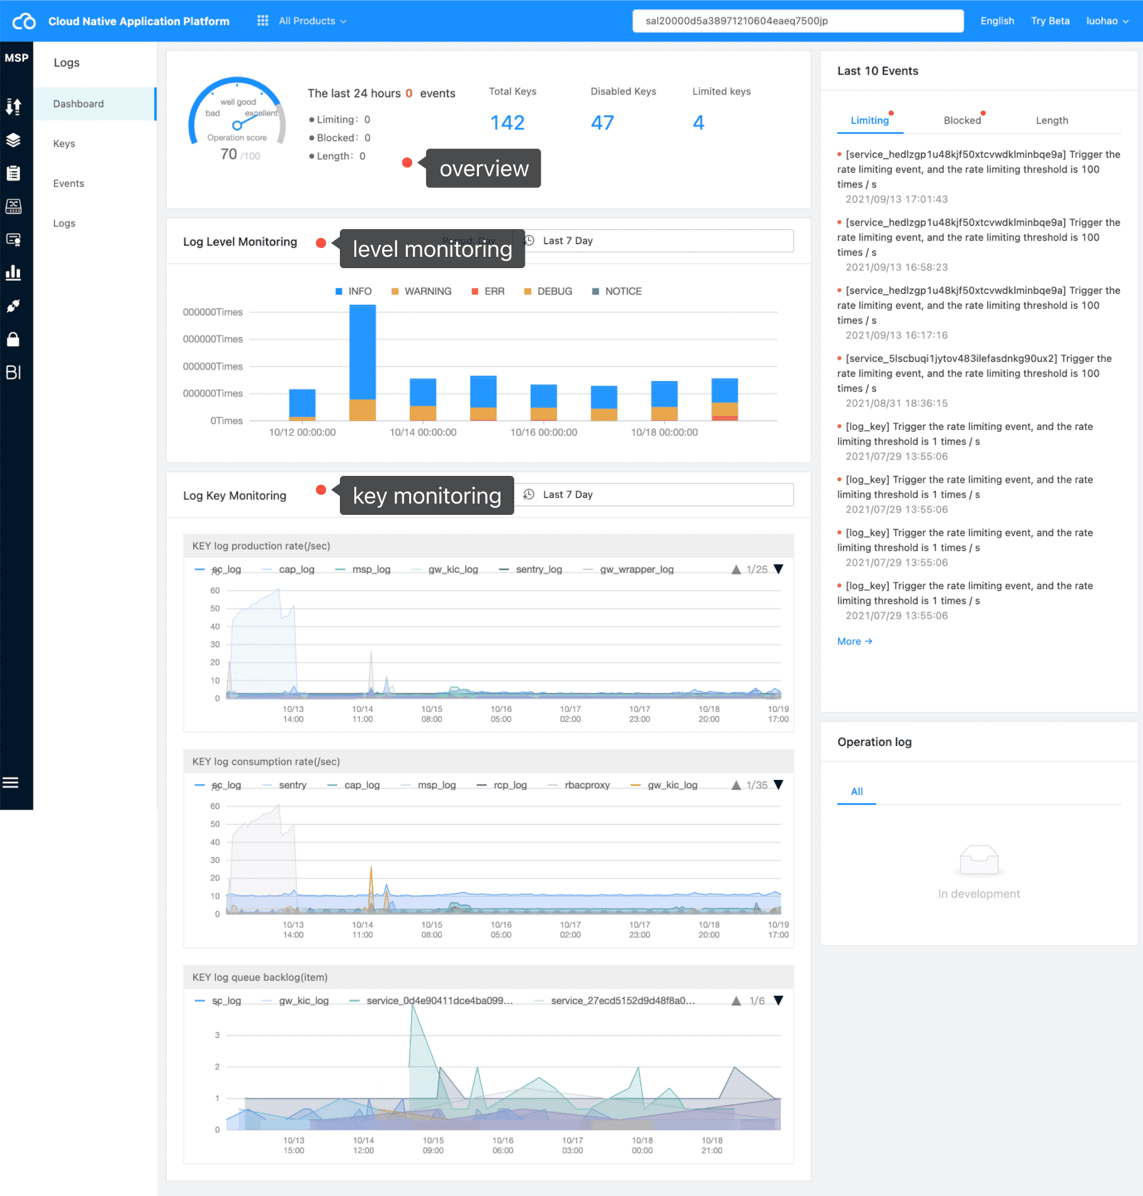Screen dimensions: 1143x1196
Task: Switch language via English link
Action: (x=997, y=21)
